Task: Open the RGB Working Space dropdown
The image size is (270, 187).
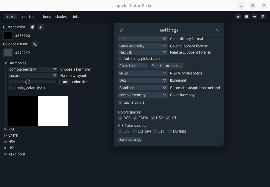Action: 143,73
